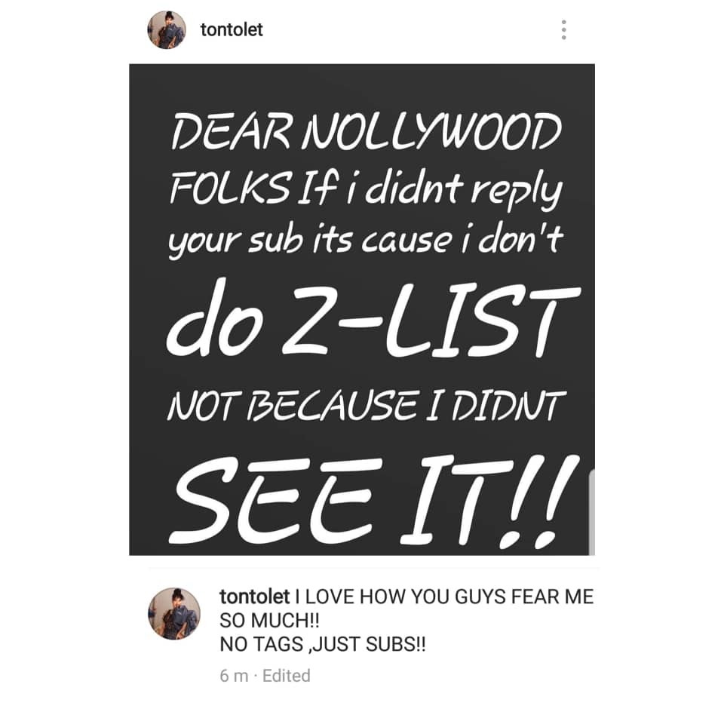This screenshot has width=724, height=724.
Task: Open tontolet's profile picture in post header
Action: coord(166,30)
